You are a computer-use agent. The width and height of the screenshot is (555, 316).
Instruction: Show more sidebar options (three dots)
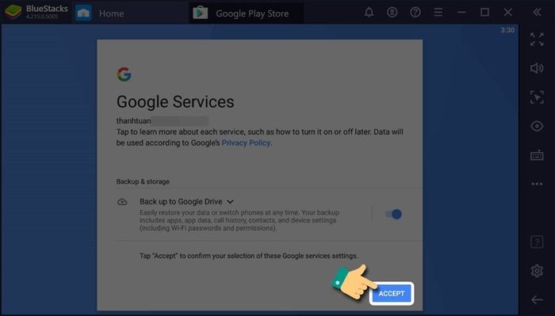point(537,184)
